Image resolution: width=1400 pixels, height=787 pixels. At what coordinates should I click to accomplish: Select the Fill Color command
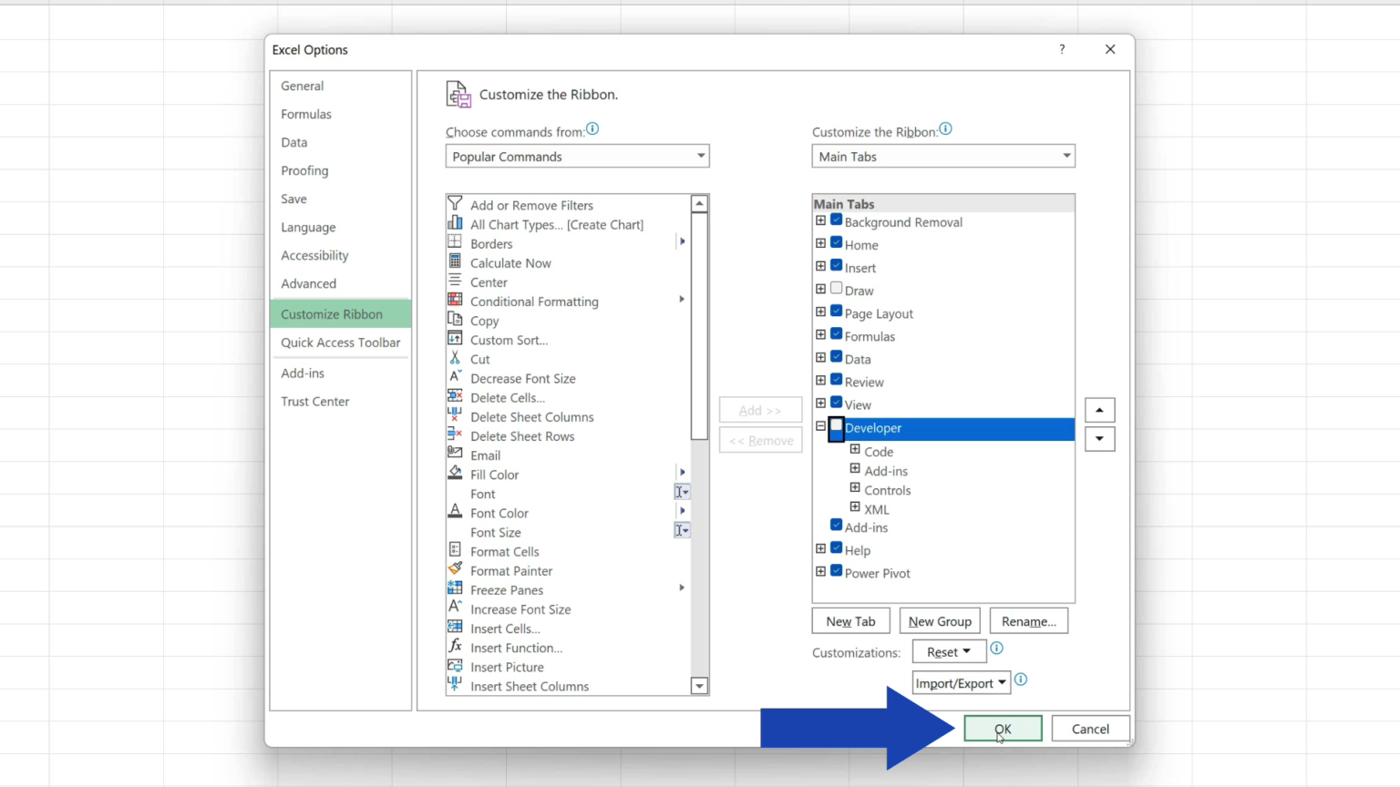coord(494,474)
